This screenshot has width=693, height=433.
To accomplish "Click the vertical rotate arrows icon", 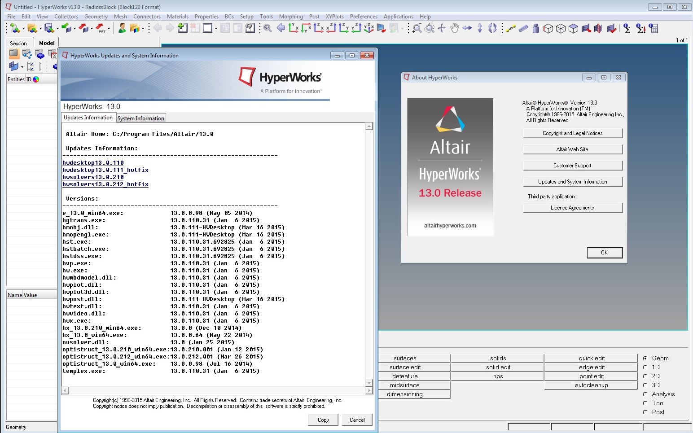I will (480, 28).
